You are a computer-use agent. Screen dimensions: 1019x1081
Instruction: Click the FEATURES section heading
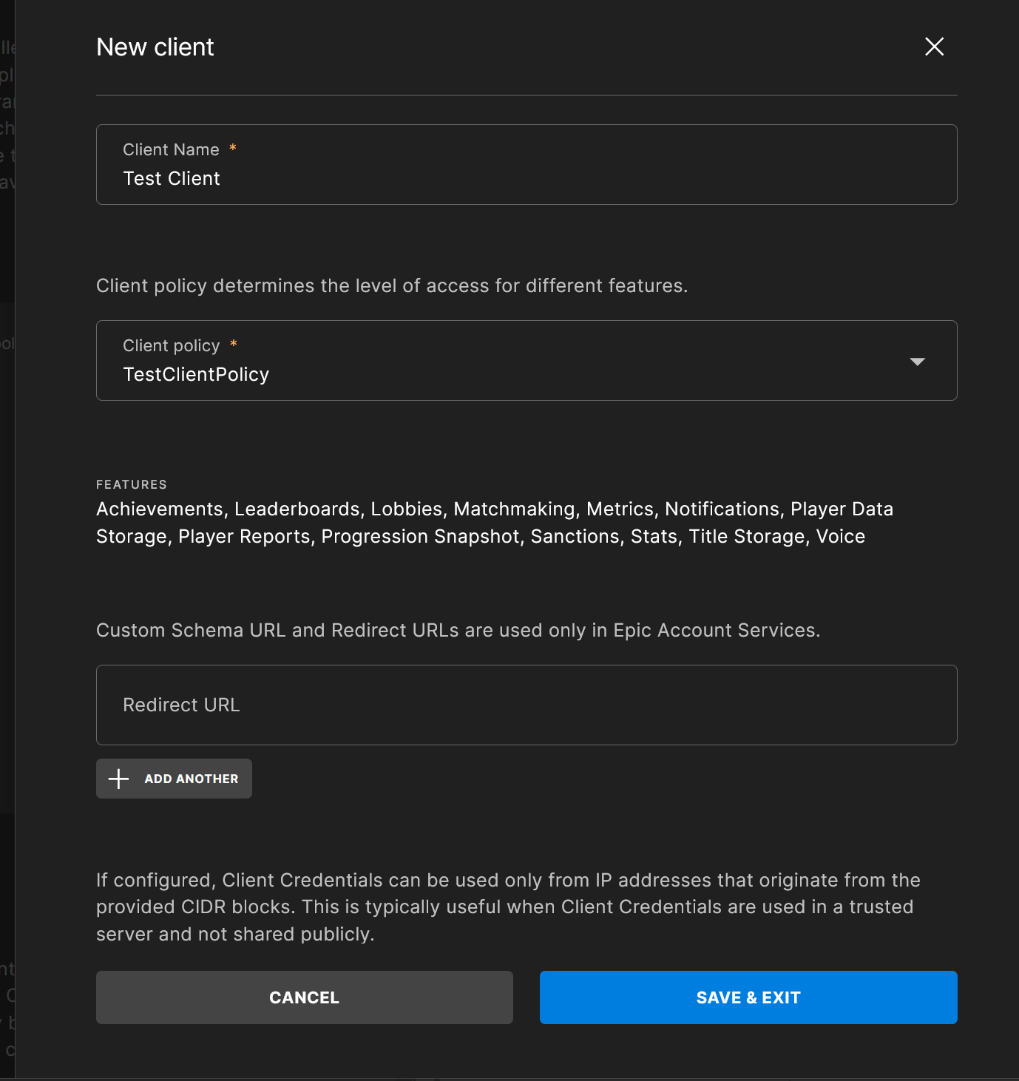tap(132, 484)
